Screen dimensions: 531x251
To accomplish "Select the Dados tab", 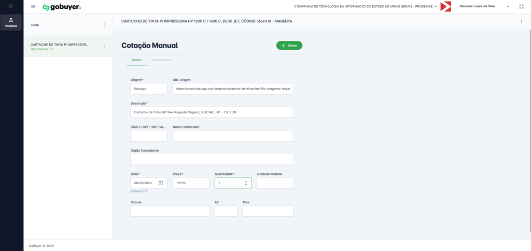I will [137, 60].
